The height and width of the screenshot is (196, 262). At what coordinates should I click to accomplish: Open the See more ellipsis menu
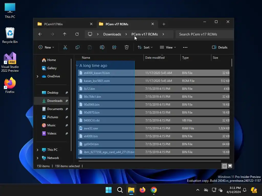(185, 47)
